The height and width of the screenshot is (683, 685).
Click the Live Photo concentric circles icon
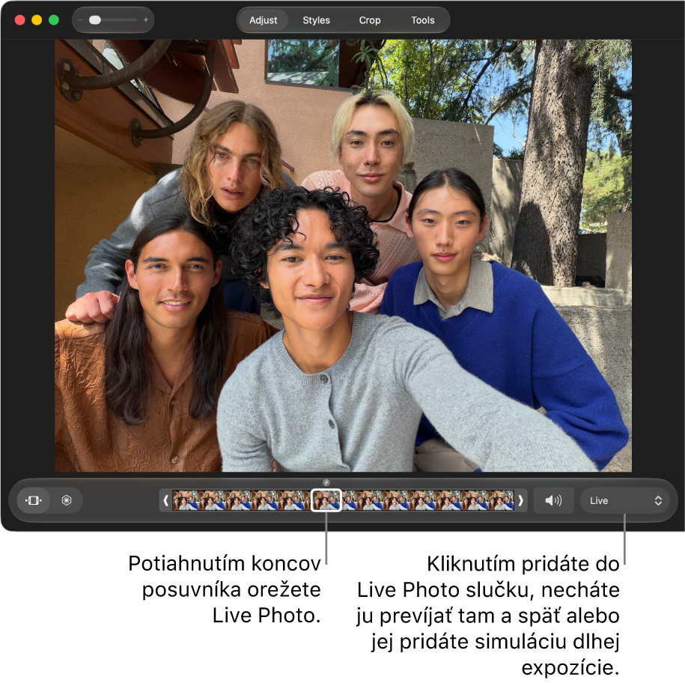(x=67, y=500)
